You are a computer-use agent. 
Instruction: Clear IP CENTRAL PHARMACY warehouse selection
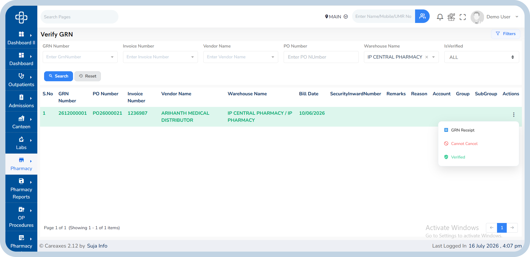[x=427, y=57]
